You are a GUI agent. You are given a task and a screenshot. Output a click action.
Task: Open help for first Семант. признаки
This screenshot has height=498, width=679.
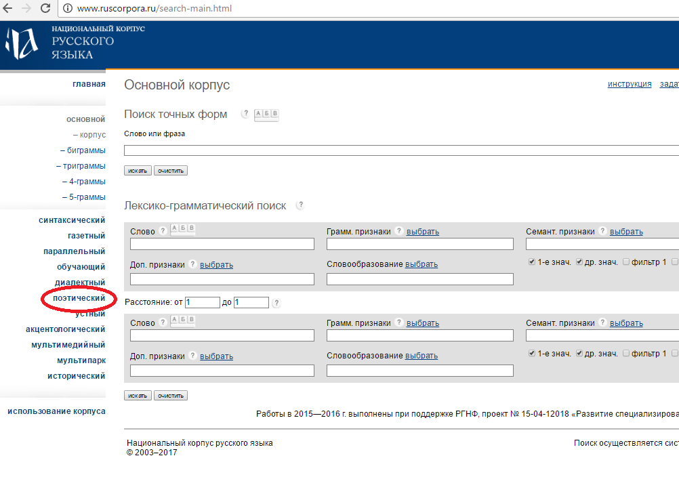click(602, 231)
